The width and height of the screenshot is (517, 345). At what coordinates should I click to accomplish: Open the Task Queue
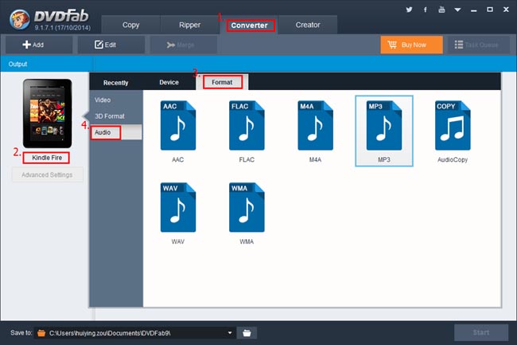coord(477,45)
